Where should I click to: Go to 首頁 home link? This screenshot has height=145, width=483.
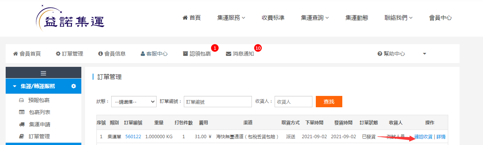[x=192, y=18]
